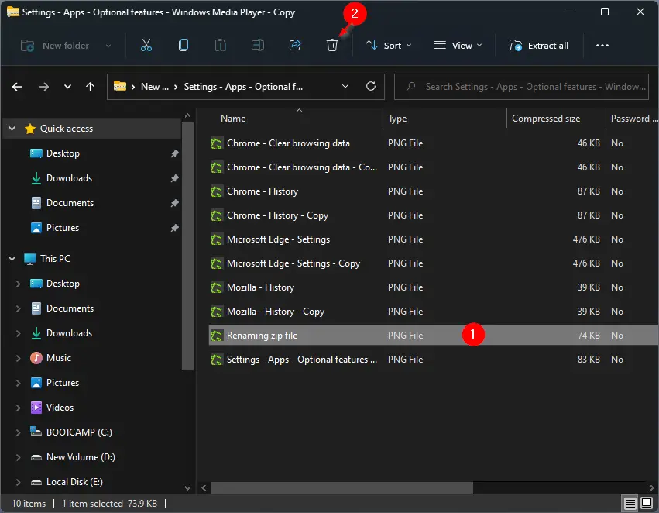659x513 pixels.
Task: Collapse the This PC section
Action: click(x=12, y=259)
